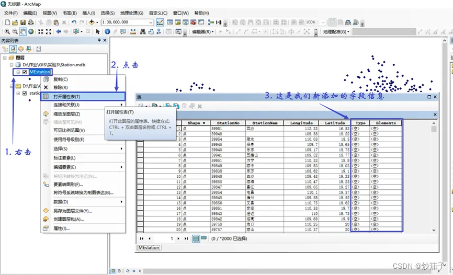Open Go To XY tool

click(158, 31)
